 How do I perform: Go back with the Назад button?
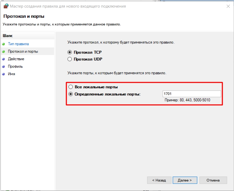159,180
